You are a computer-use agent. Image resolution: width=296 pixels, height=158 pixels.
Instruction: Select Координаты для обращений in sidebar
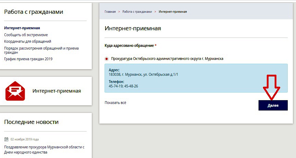(28, 41)
